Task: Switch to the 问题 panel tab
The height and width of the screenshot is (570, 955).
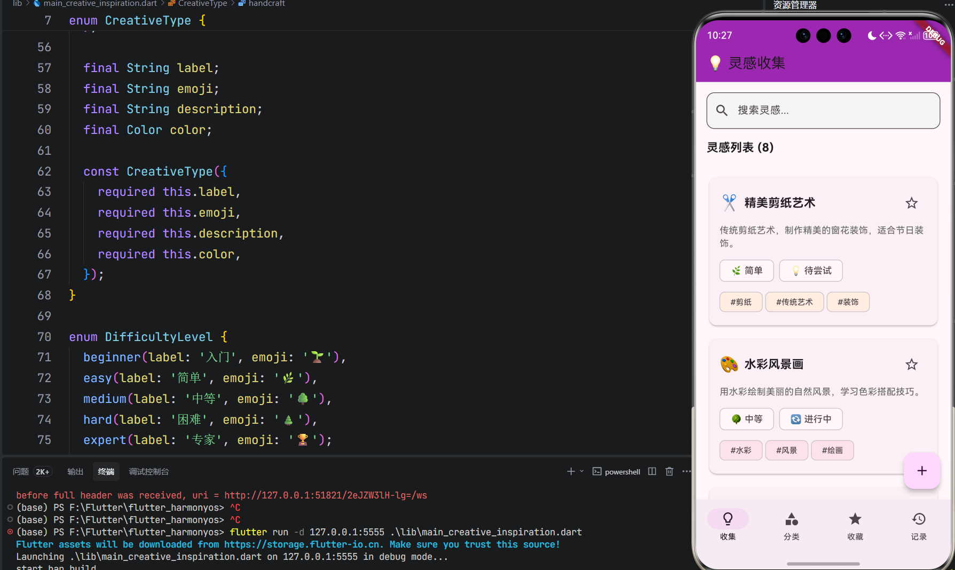Action: click(21, 472)
